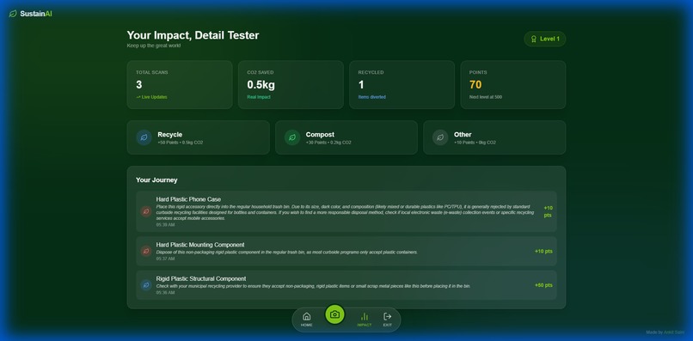Screen dimensions: 693x341
Task: Click the Structural Component recycling description text
Action: click(313, 286)
